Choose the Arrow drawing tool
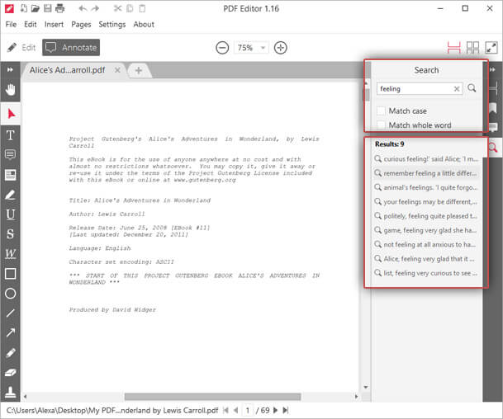 (11, 332)
